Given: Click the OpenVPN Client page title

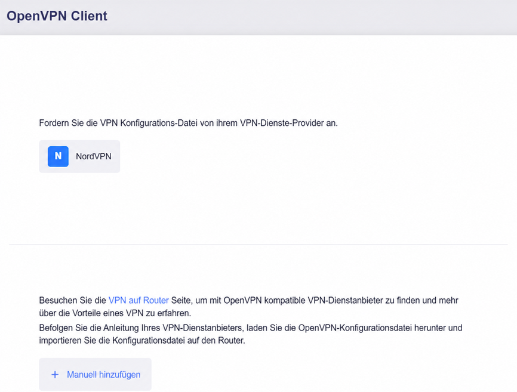Looking at the screenshot, I should [57, 16].
